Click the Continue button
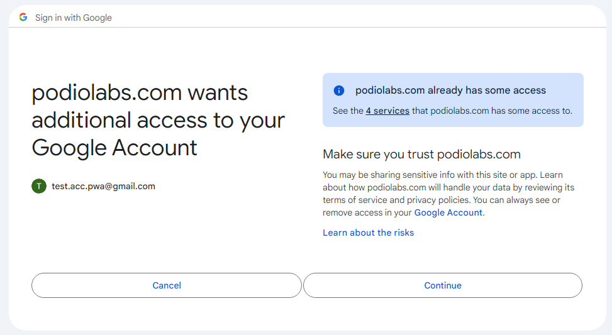The image size is (612, 335). point(443,285)
